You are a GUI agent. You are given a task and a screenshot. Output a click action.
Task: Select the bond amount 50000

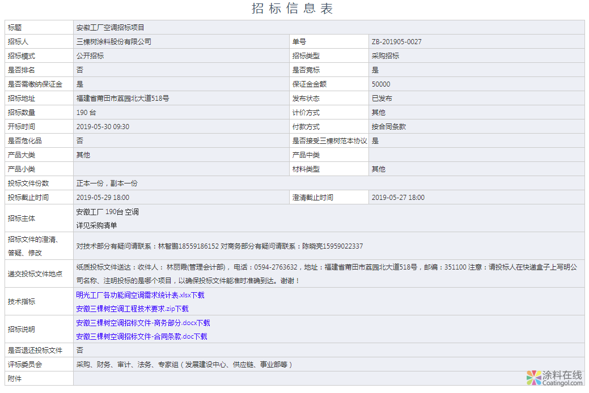(382, 83)
